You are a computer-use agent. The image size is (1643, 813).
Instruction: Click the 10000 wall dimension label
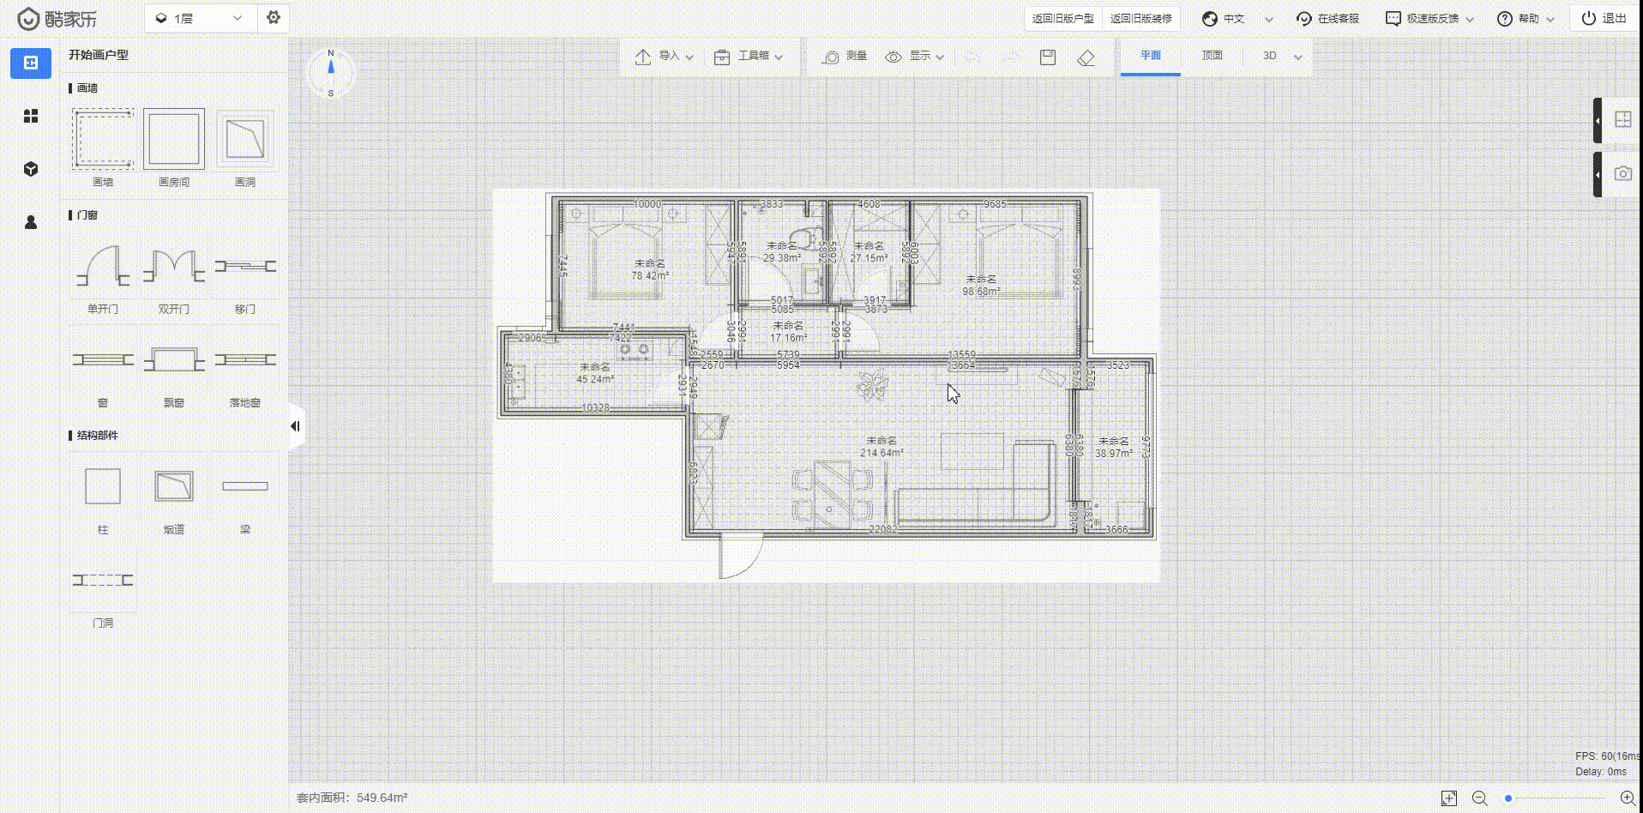(647, 204)
